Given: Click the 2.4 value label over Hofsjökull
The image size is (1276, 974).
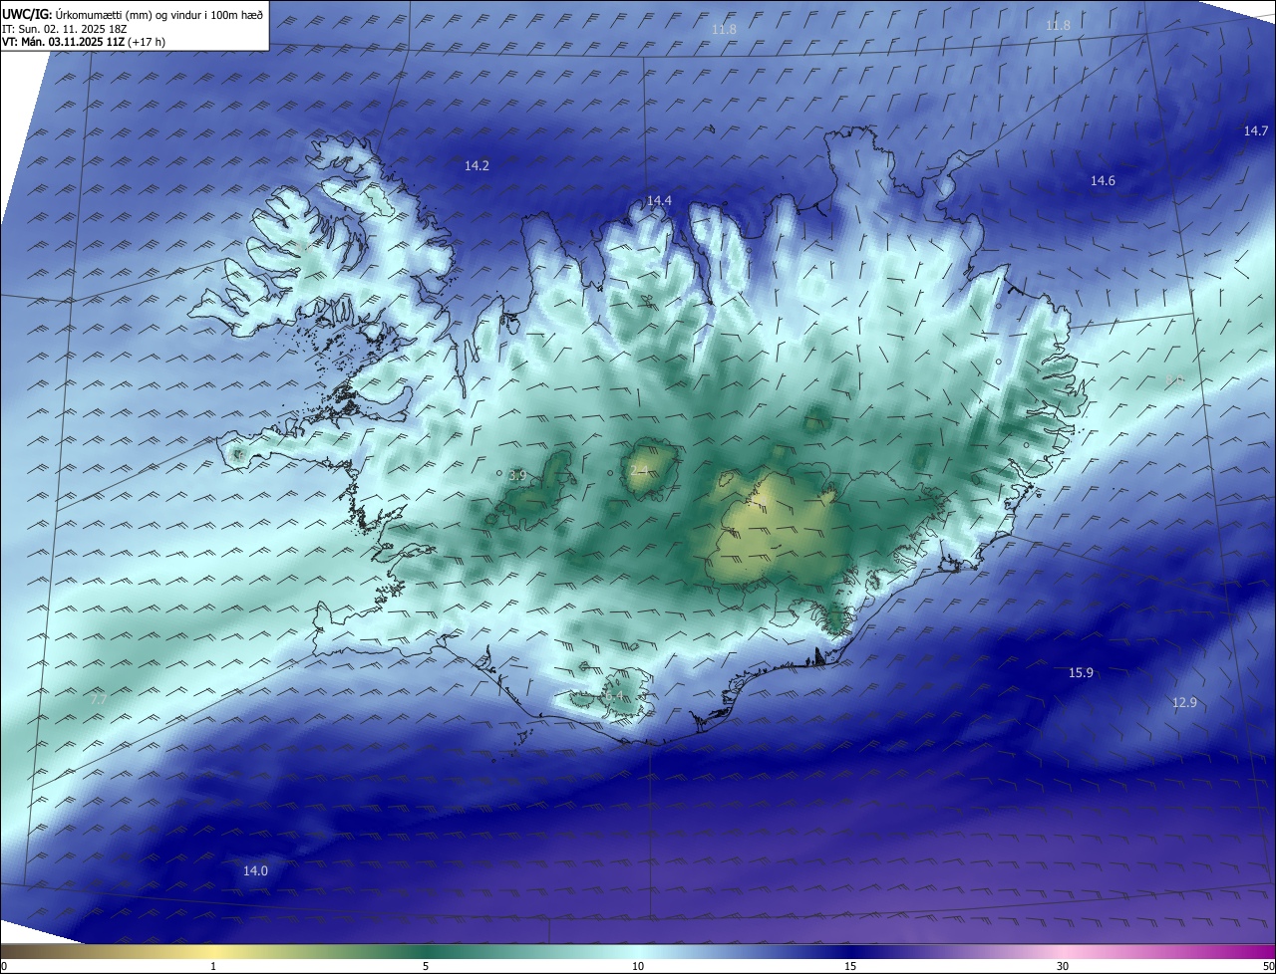Looking at the screenshot, I should pos(639,470).
